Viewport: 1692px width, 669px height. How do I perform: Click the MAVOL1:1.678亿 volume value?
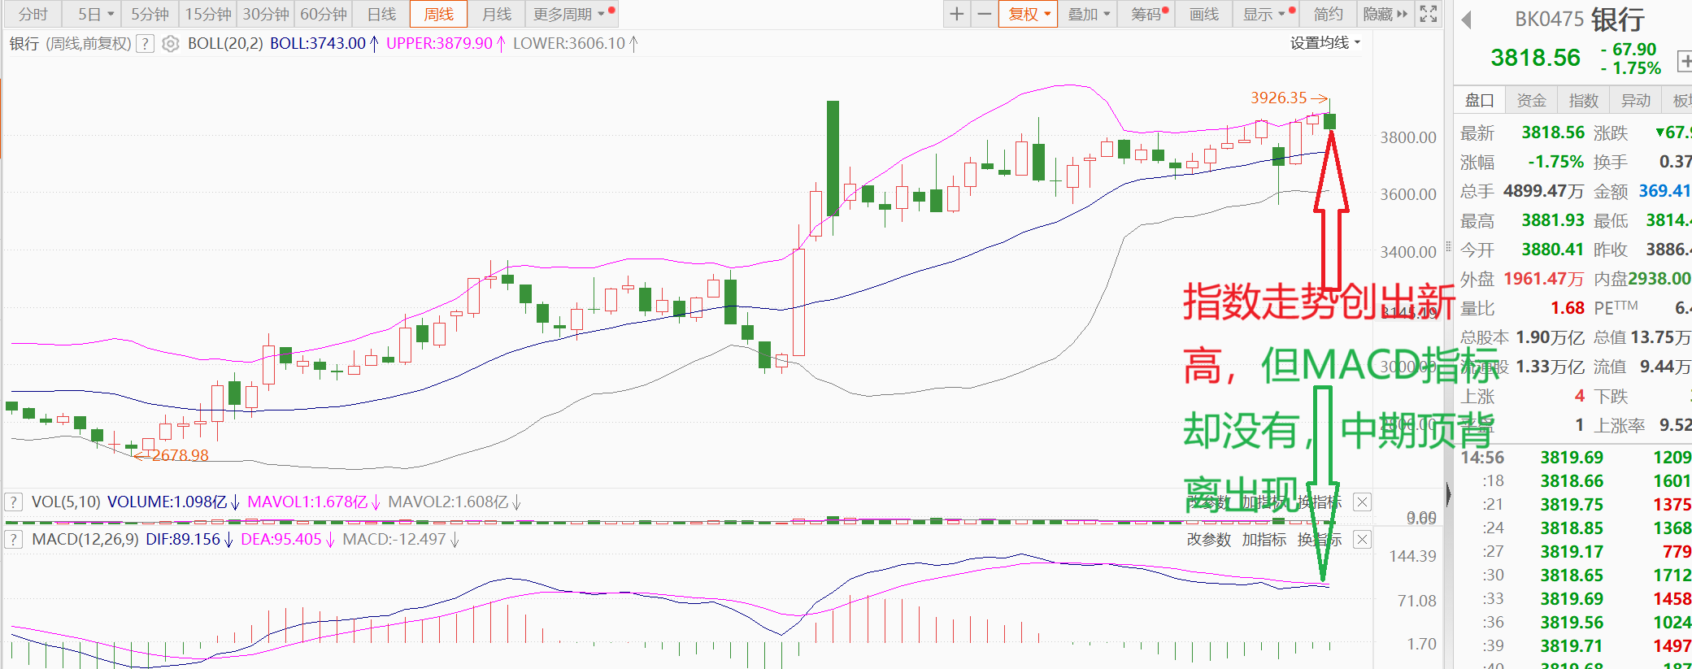coord(307,502)
